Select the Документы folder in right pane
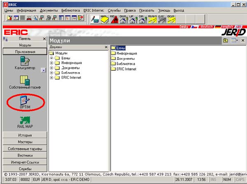 tap(123, 58)
